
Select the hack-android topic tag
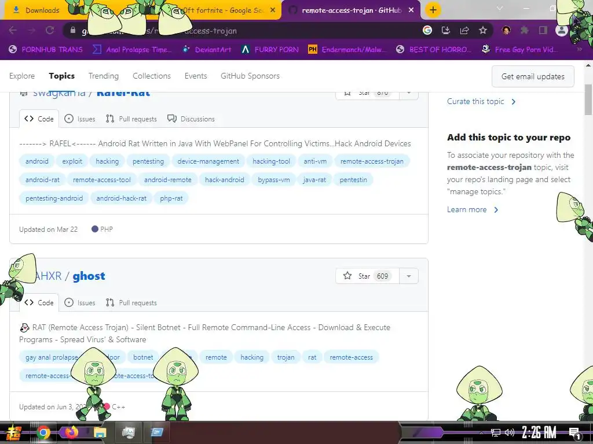coord(224,180)
